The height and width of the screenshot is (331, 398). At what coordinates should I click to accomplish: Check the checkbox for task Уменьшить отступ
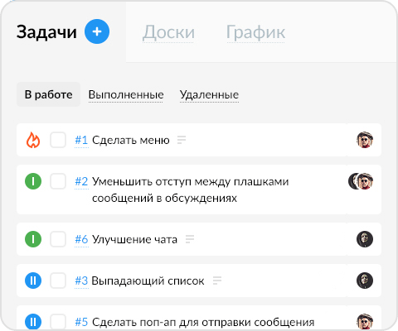58,181
